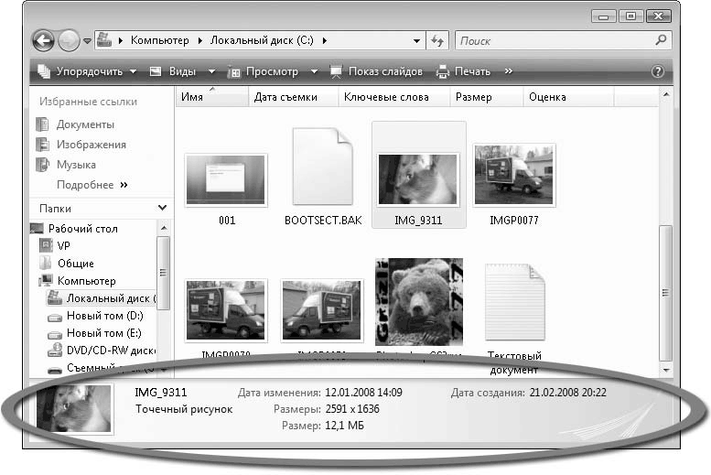711x475 pixels.
Task: Expand address bar history dropdown
Action: 416,41
